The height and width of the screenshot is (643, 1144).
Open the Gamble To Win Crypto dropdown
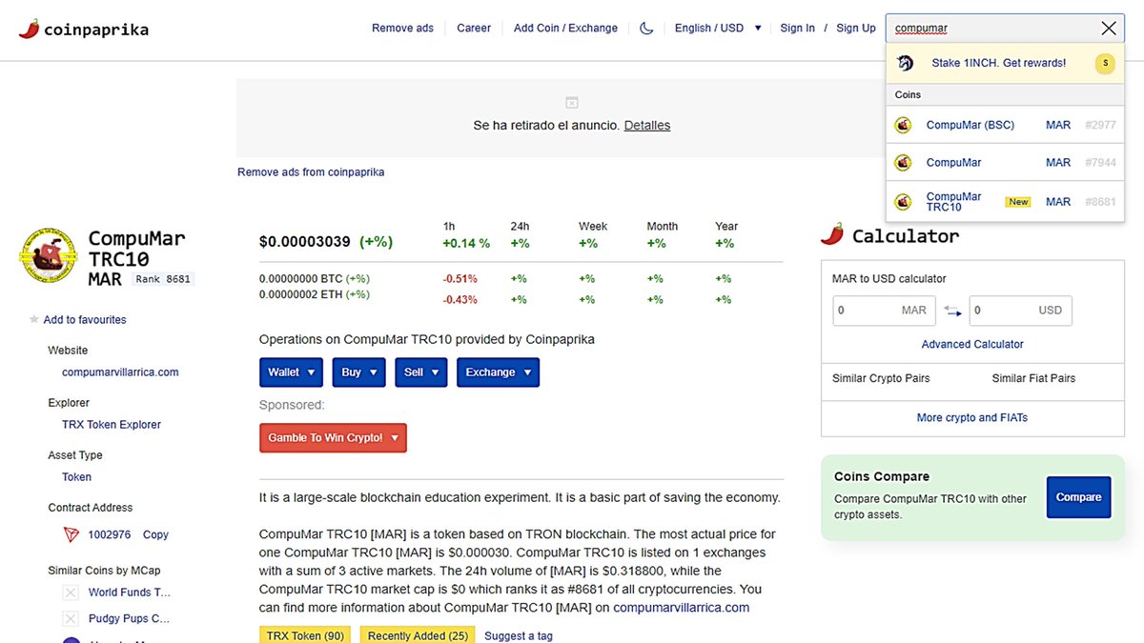click(333, 438)
